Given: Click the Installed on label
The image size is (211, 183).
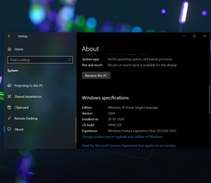Looking at the screenshot, I should [x=90, y=119].
